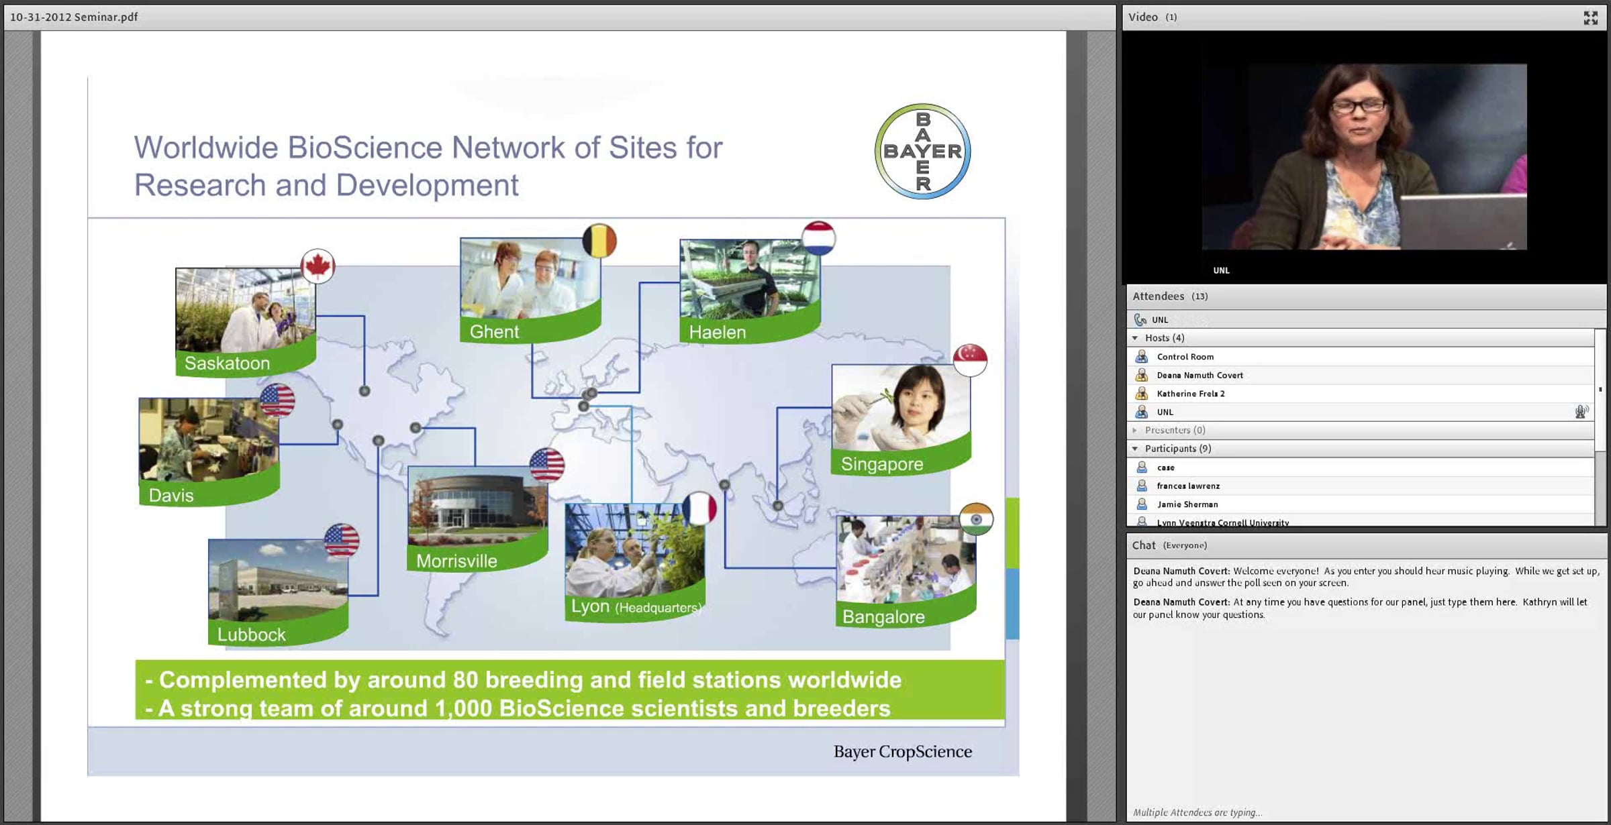The image size is (1611, 825).
Task: Click the Dutch flag on the Haelen card
Action: tap(818, 238)
